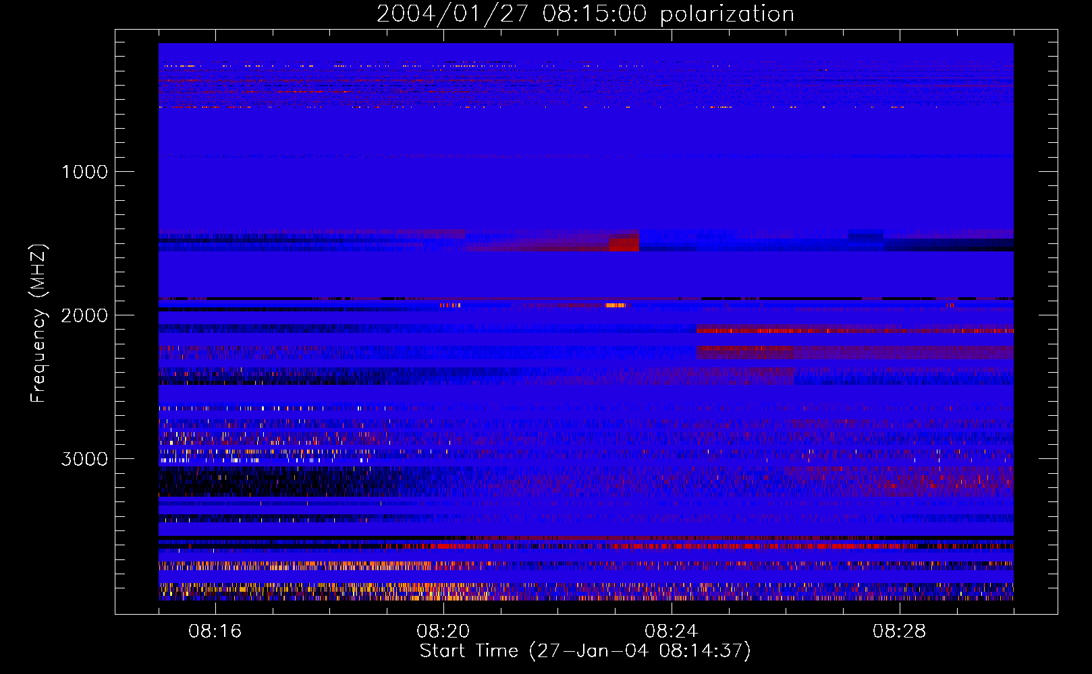Click the 'Frequency (MHZ)' axis label

click(x=39, y=324)
